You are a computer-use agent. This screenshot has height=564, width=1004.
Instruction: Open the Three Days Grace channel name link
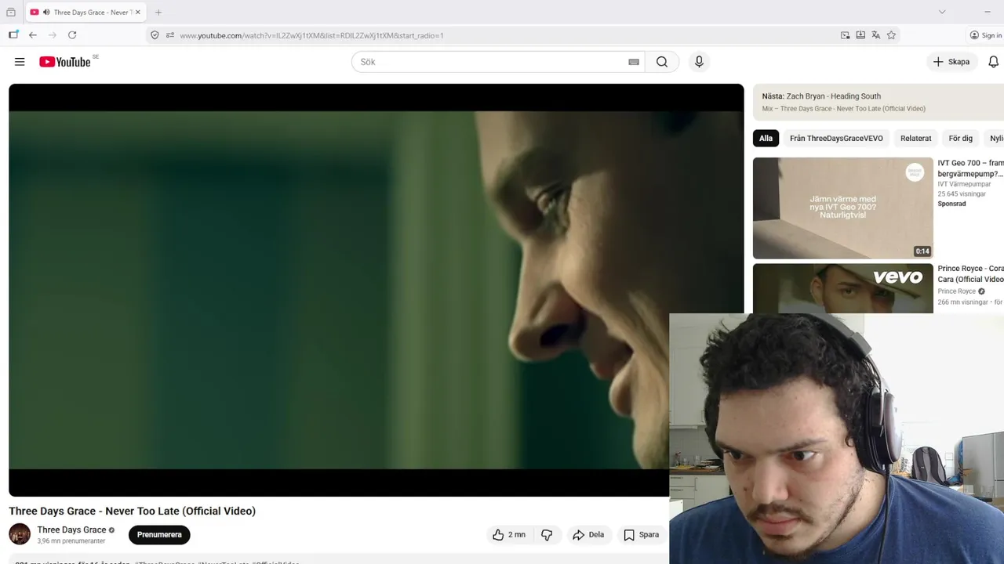click(x=71, y=530)
